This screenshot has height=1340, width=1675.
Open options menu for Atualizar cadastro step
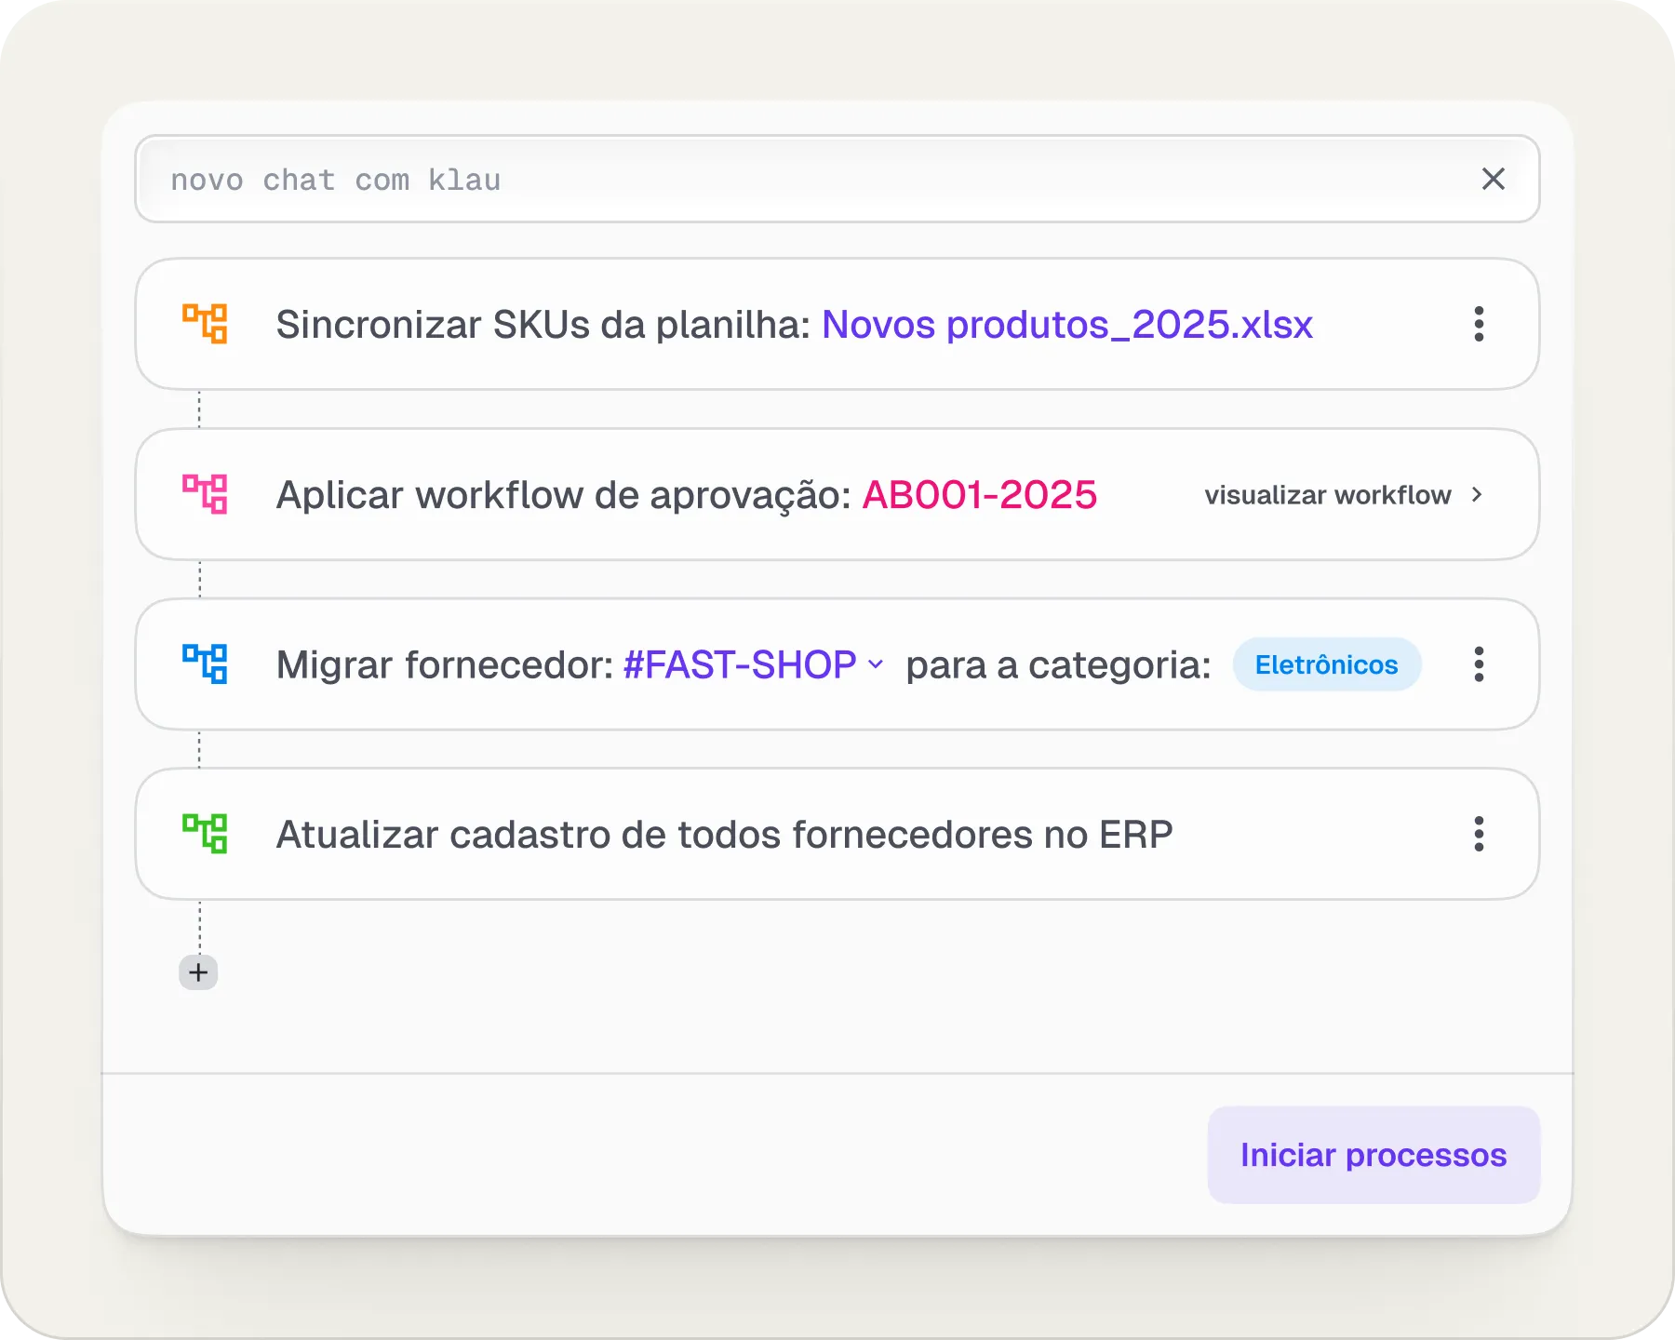1479,834
